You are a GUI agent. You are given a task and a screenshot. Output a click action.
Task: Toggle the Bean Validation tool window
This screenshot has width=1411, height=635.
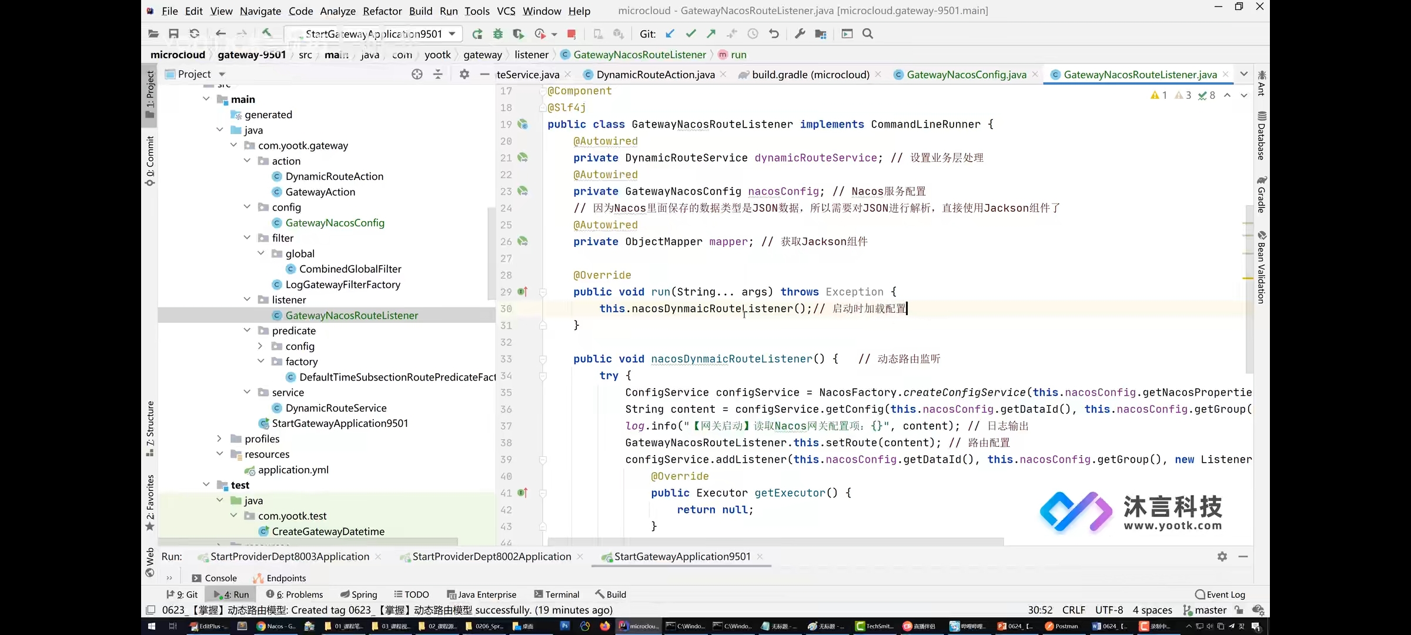(1261, 267)
